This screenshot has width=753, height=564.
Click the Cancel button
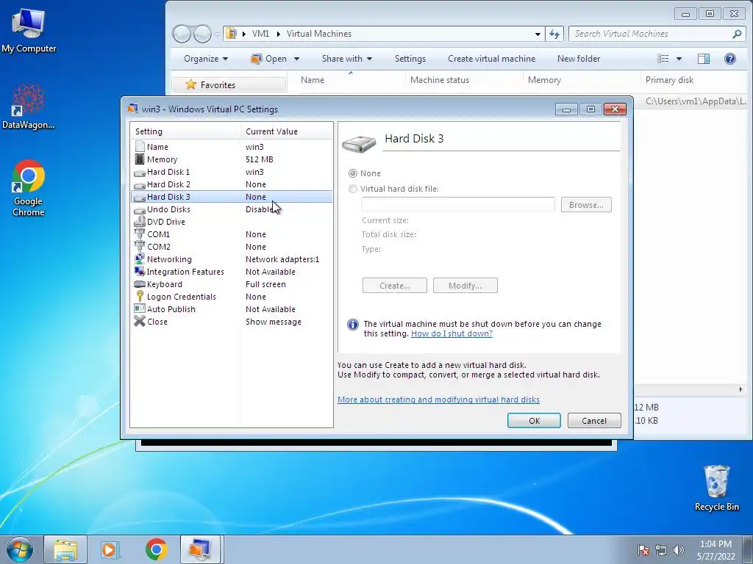click(594, 421)
